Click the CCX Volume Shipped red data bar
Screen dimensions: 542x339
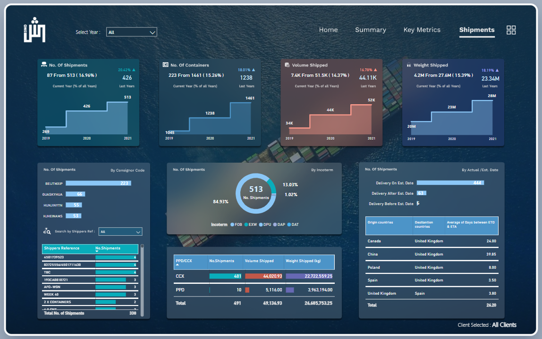263,276
